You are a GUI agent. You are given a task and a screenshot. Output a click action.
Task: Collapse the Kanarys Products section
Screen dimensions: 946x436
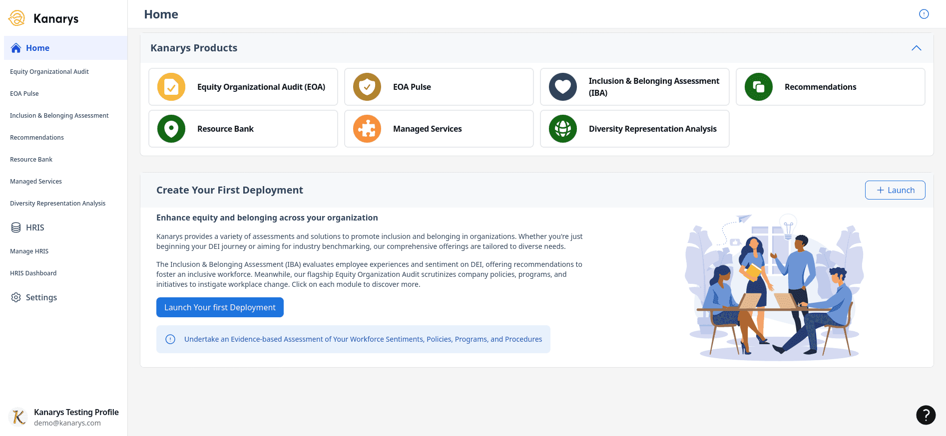[x=916, y=48]
